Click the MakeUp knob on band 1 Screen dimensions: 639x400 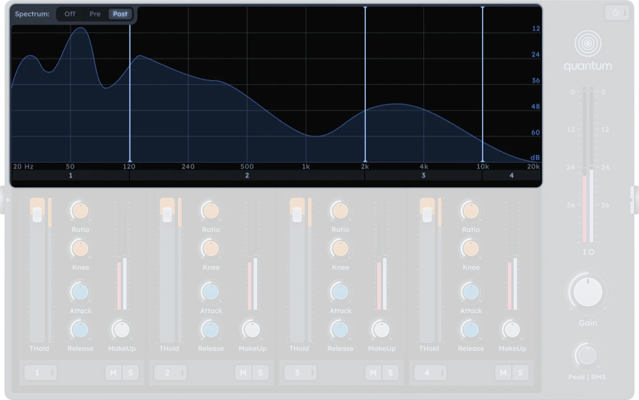tap(122, 330)
